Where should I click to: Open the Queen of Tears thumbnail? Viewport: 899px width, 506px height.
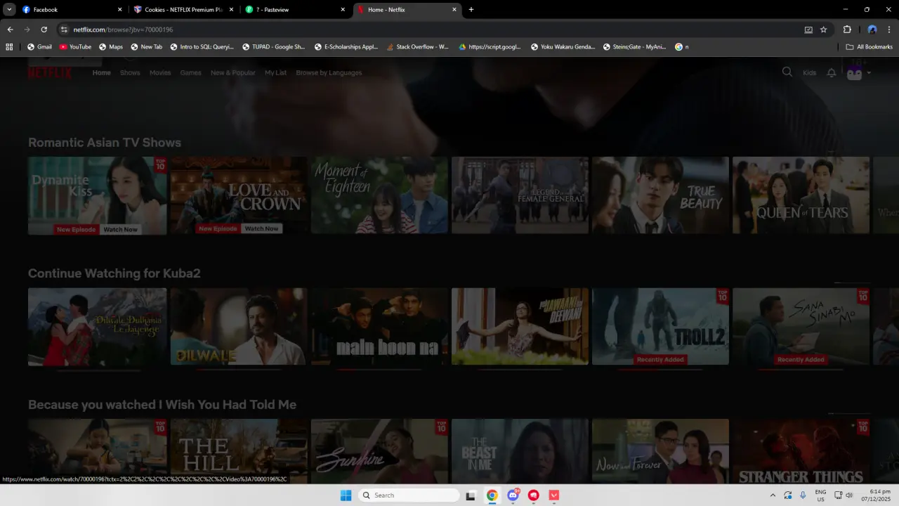(x=801, y=195)
